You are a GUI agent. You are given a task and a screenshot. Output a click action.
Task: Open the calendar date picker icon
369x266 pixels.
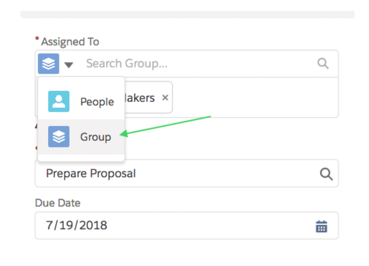322,226
